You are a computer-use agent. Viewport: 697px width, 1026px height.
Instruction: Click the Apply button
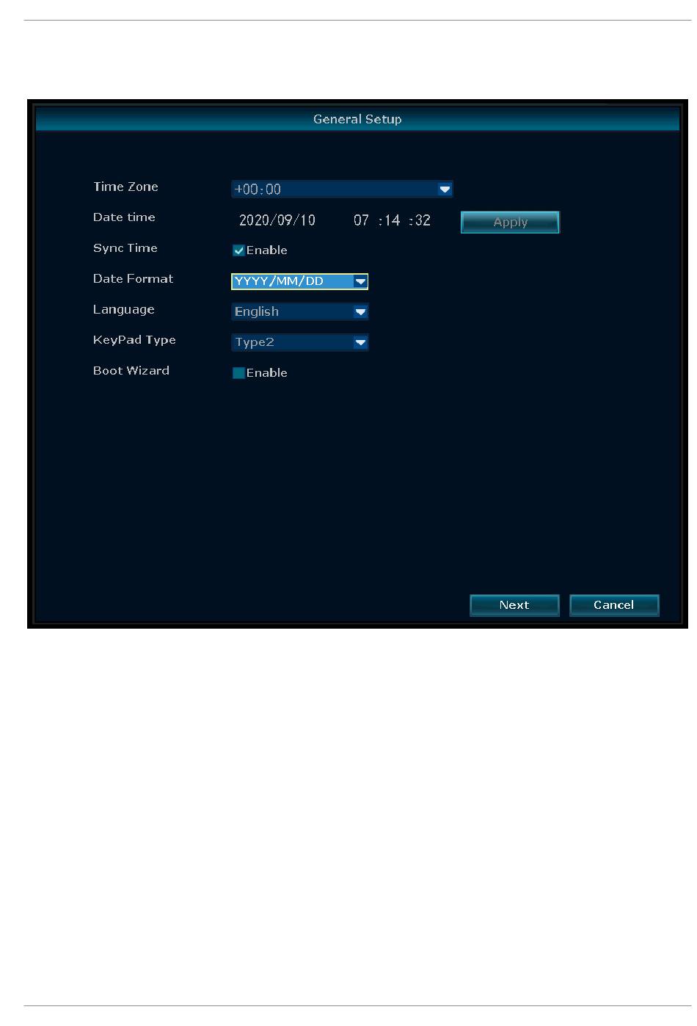click(510, 222)
